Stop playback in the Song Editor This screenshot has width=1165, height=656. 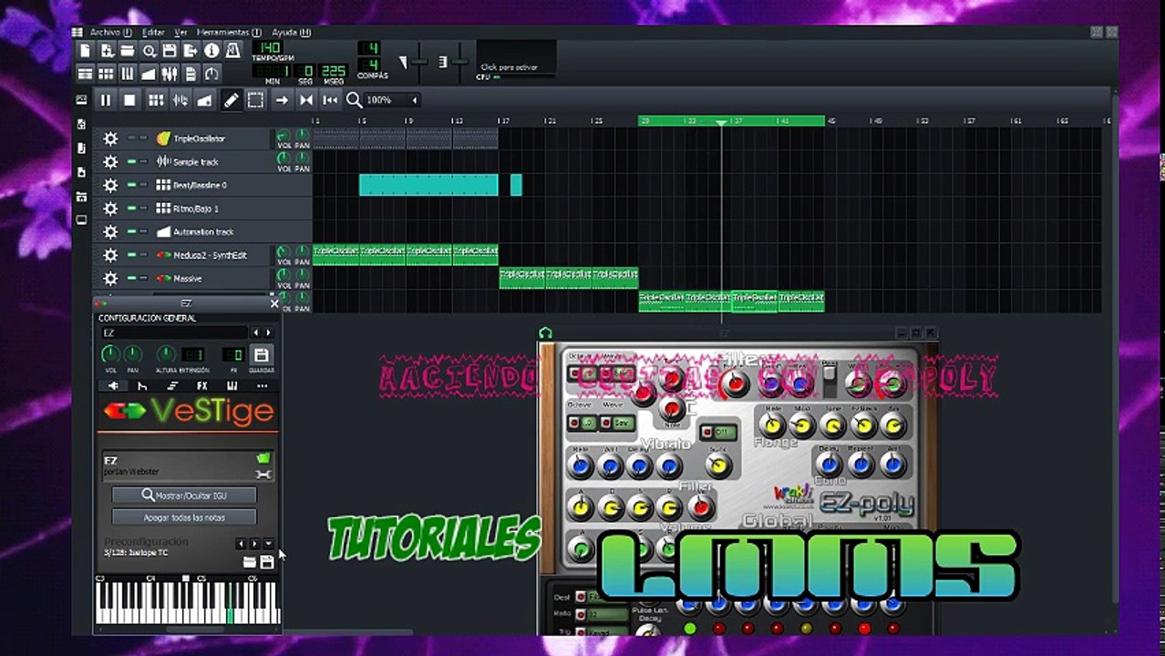click(x=129, y=100)
